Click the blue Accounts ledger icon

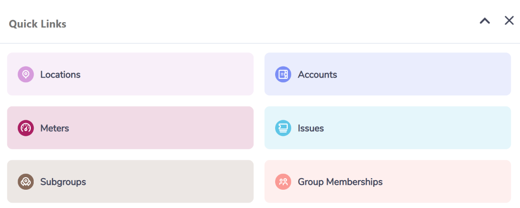[x=283, y=74]
